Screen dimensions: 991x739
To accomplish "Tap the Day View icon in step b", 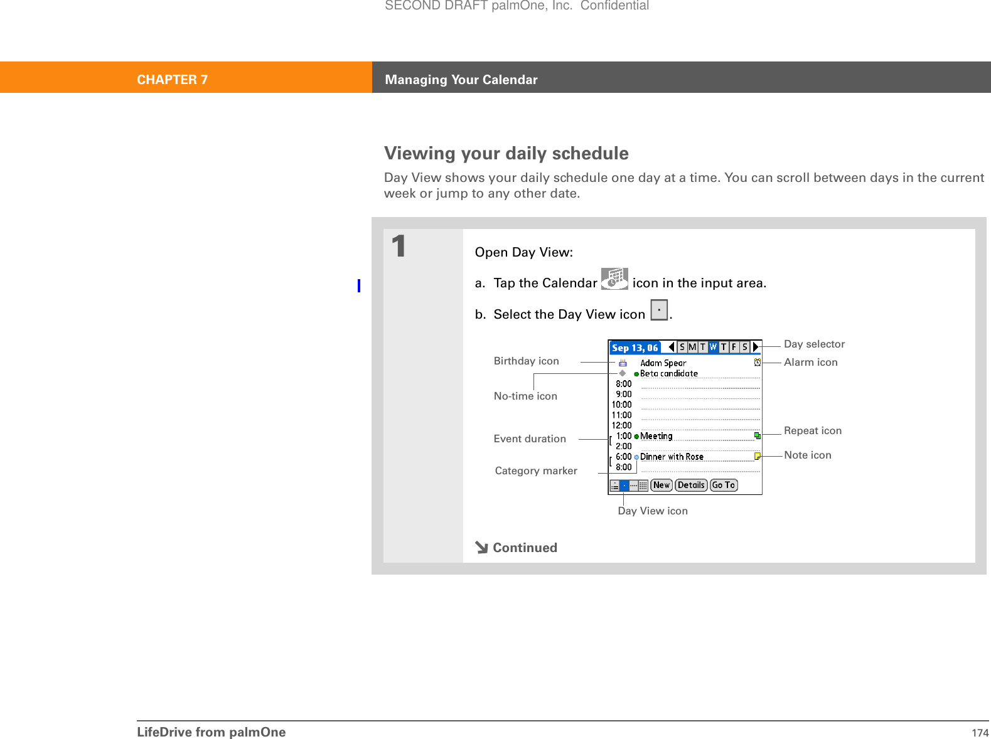I will point(659,310).
